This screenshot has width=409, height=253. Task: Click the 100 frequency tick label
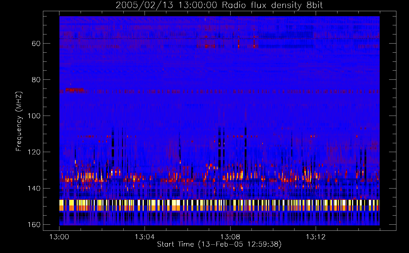point(34,116)
